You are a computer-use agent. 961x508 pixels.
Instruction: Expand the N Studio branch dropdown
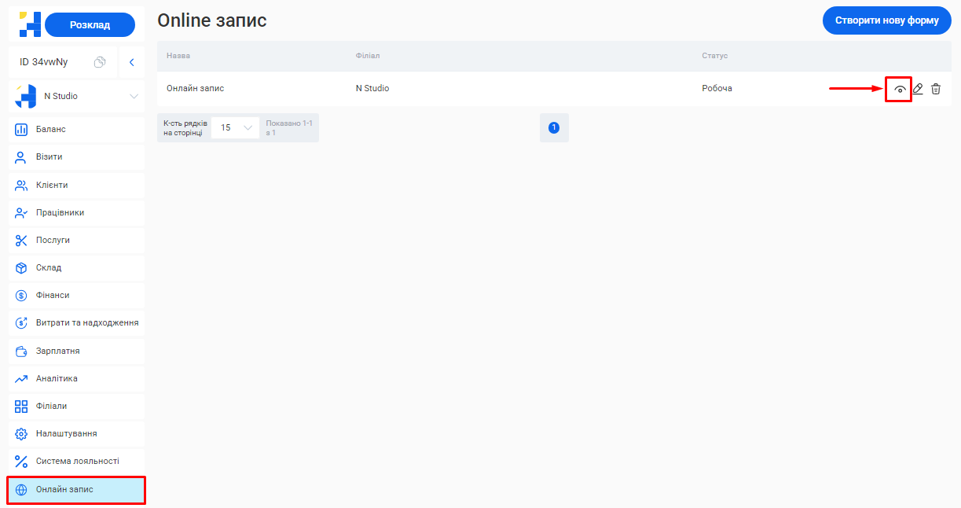[x=134, y=97]
